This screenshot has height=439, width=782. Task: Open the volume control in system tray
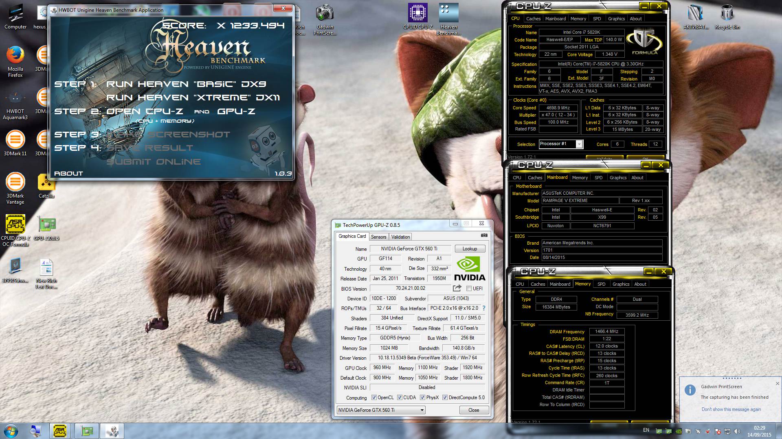click(x=737, y=431)
